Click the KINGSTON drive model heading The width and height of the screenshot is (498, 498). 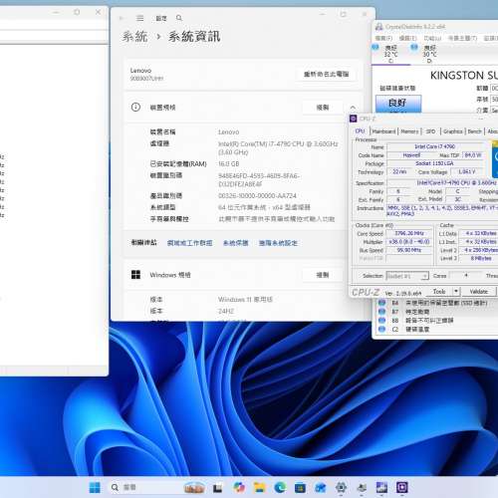pos(464,76)
